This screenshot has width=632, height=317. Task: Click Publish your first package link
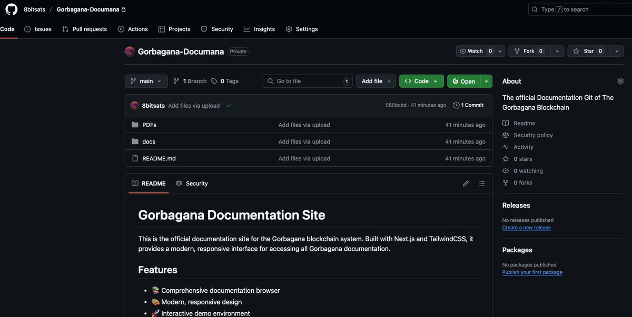pyautogui.click(x=532, y=272)
